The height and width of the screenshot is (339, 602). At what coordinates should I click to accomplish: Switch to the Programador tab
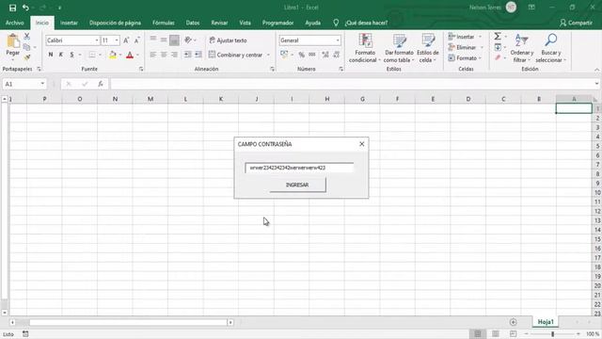pyautogui.click(x=277, y=23)
